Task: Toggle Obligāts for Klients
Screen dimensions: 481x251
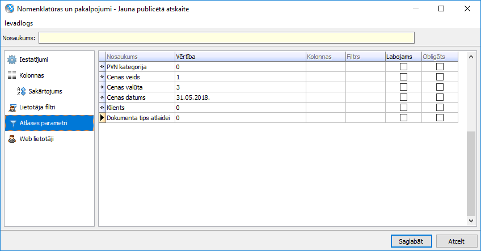Action: 440,107
